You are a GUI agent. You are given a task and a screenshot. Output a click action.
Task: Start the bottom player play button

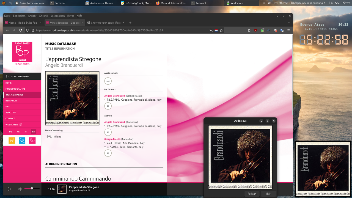9,189
